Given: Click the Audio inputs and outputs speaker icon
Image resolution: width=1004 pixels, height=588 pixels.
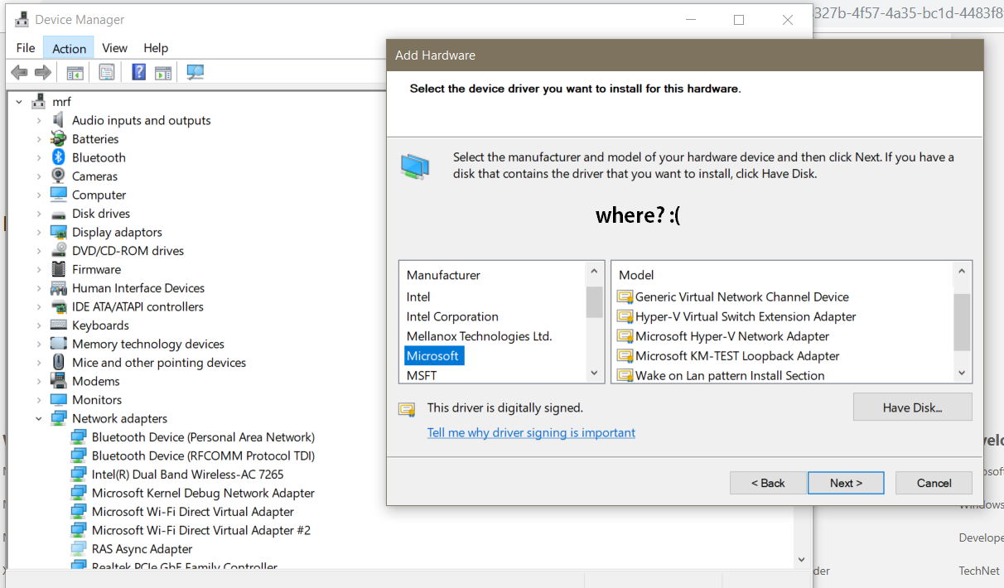Looking at the screenshot, I should click(x=58, y=120).
